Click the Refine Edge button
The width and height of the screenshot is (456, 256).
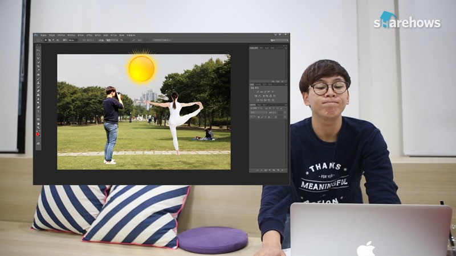pyautogui.click(x=162, y=40)
